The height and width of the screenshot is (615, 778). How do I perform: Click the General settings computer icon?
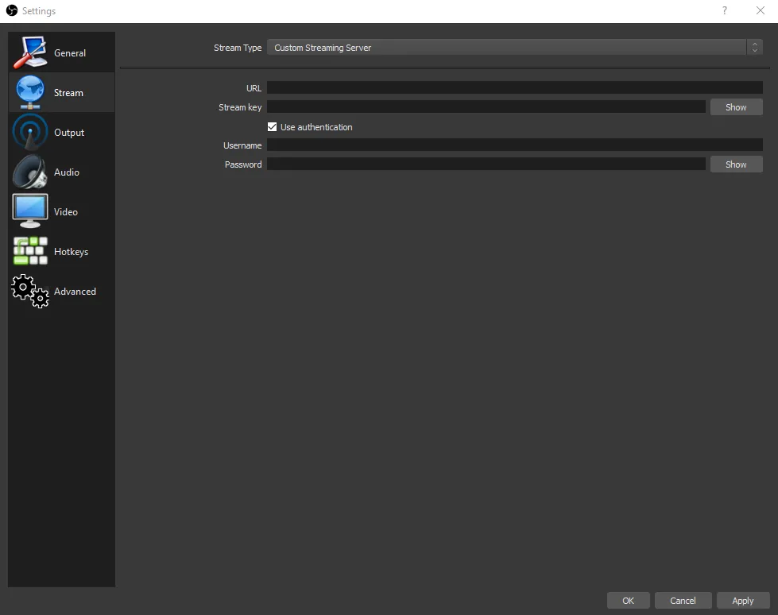pyautogui.click(x=30, y=52)
